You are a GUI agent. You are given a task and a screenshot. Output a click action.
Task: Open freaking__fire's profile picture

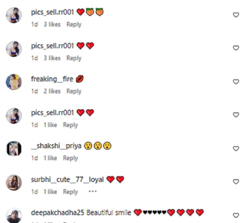(14, 82)
